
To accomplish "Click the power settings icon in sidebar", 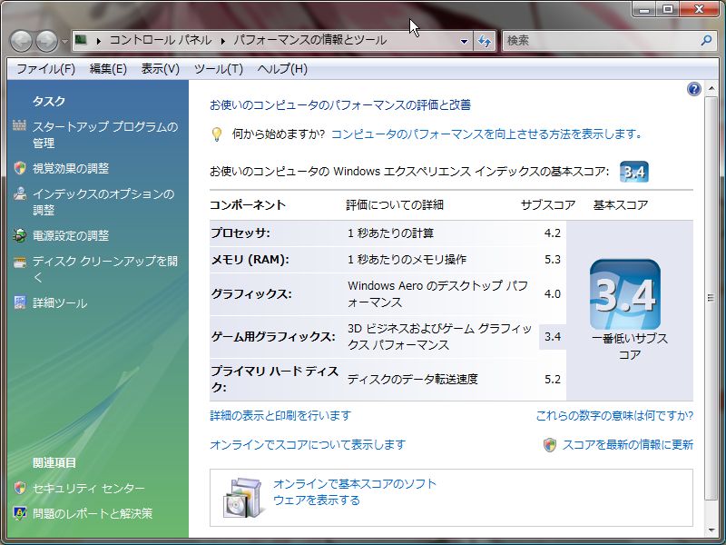I will click(19, 235).
